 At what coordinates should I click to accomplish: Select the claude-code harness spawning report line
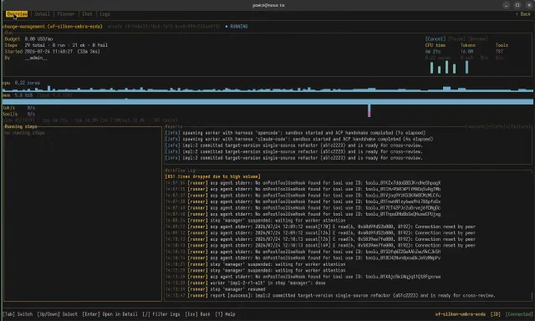[x=299, y=139]
